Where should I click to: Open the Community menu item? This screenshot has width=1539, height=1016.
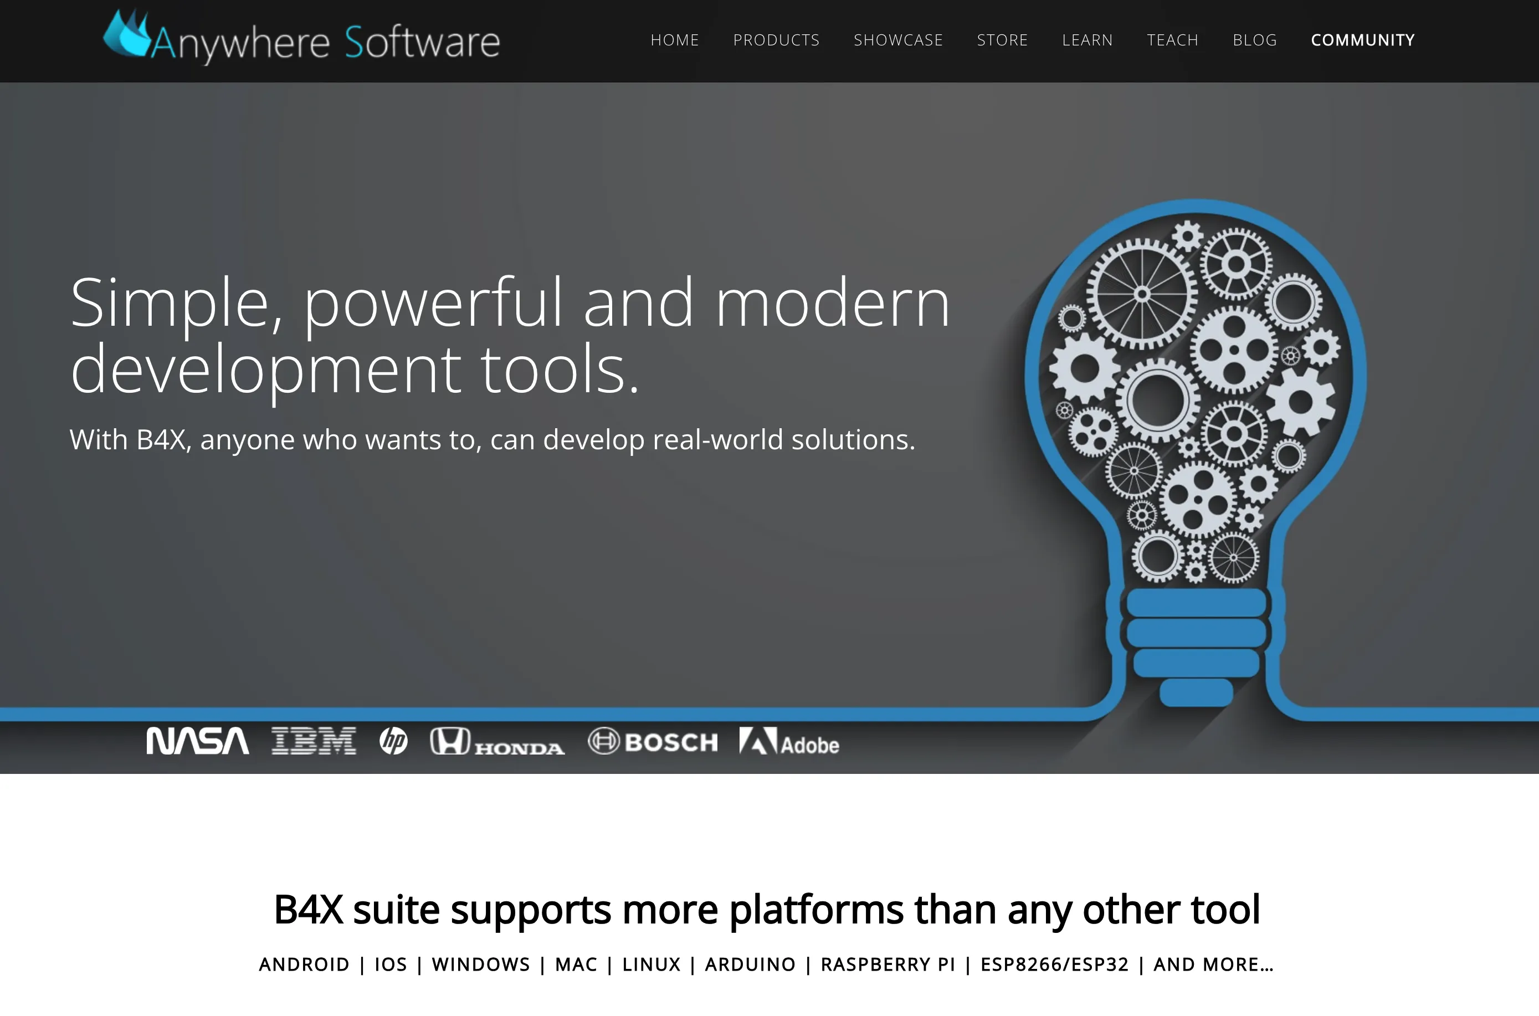(x=1363, y=40)
